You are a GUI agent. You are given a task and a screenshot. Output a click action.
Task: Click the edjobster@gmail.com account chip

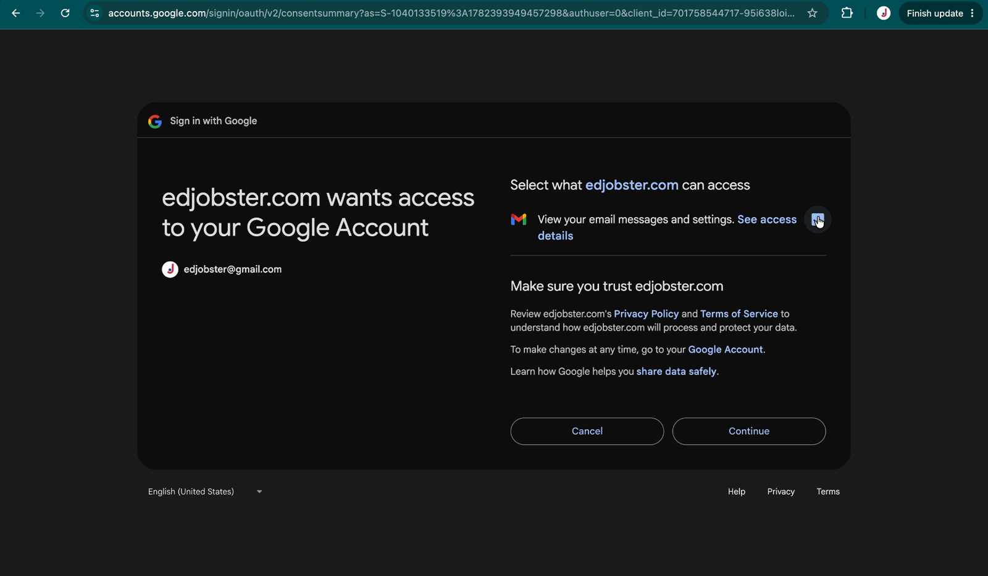coord(222,269)
